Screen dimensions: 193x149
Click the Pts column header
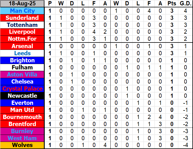click(x=171, y=4)
